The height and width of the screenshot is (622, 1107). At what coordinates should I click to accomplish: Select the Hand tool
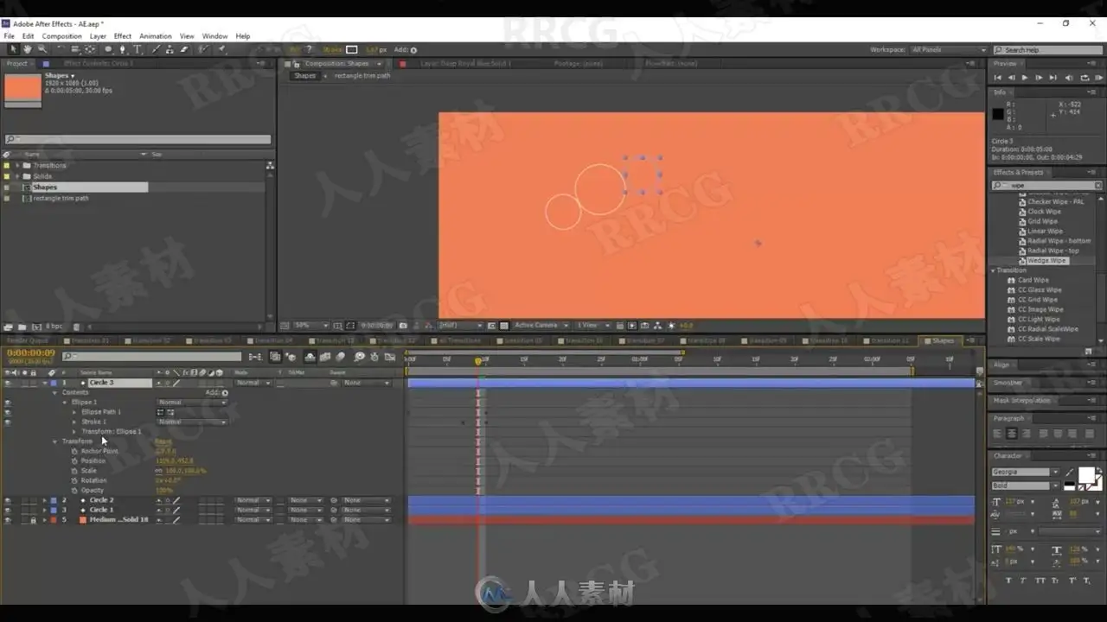tap(28, 49)
